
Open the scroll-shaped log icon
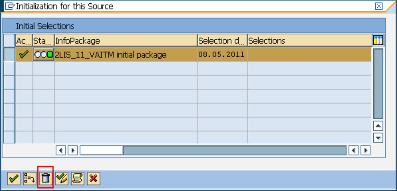pyautogui.click(x=76, y=178)
